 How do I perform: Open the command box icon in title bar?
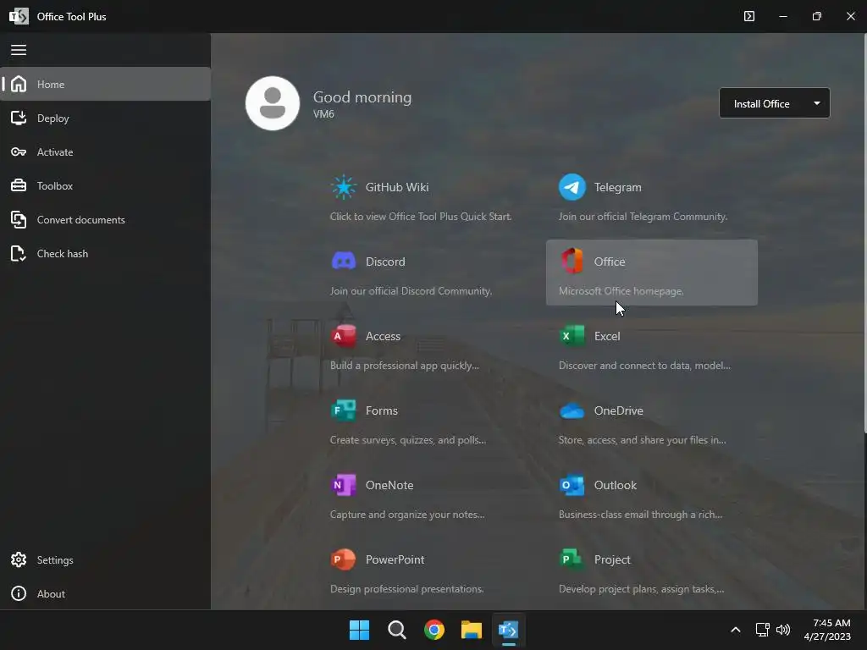click(x=749, y=16)
